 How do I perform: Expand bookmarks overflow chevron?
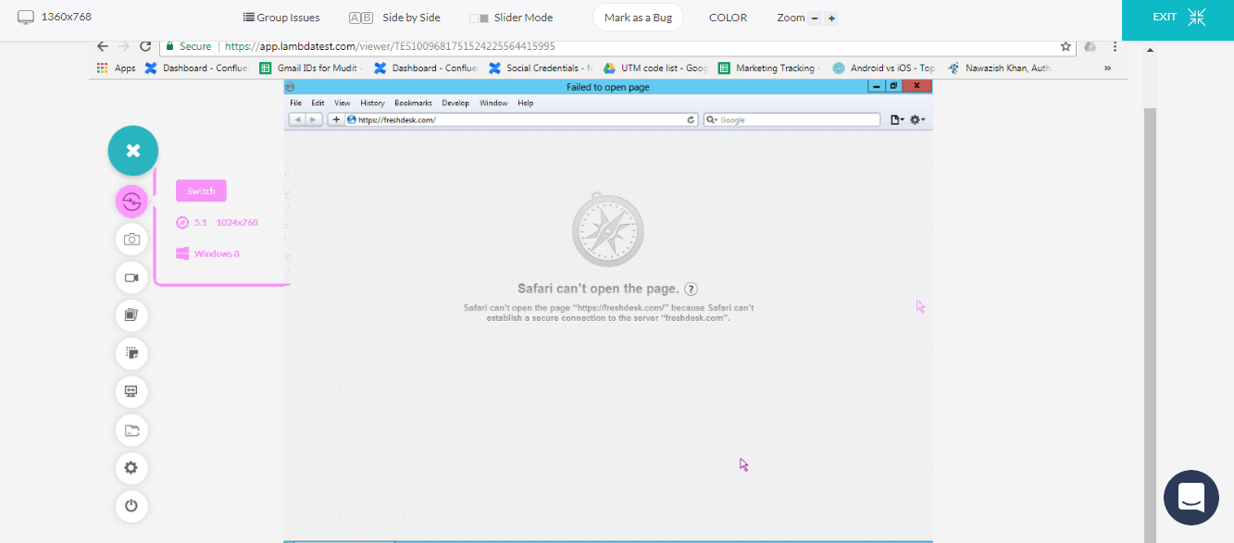[1108, 68]
